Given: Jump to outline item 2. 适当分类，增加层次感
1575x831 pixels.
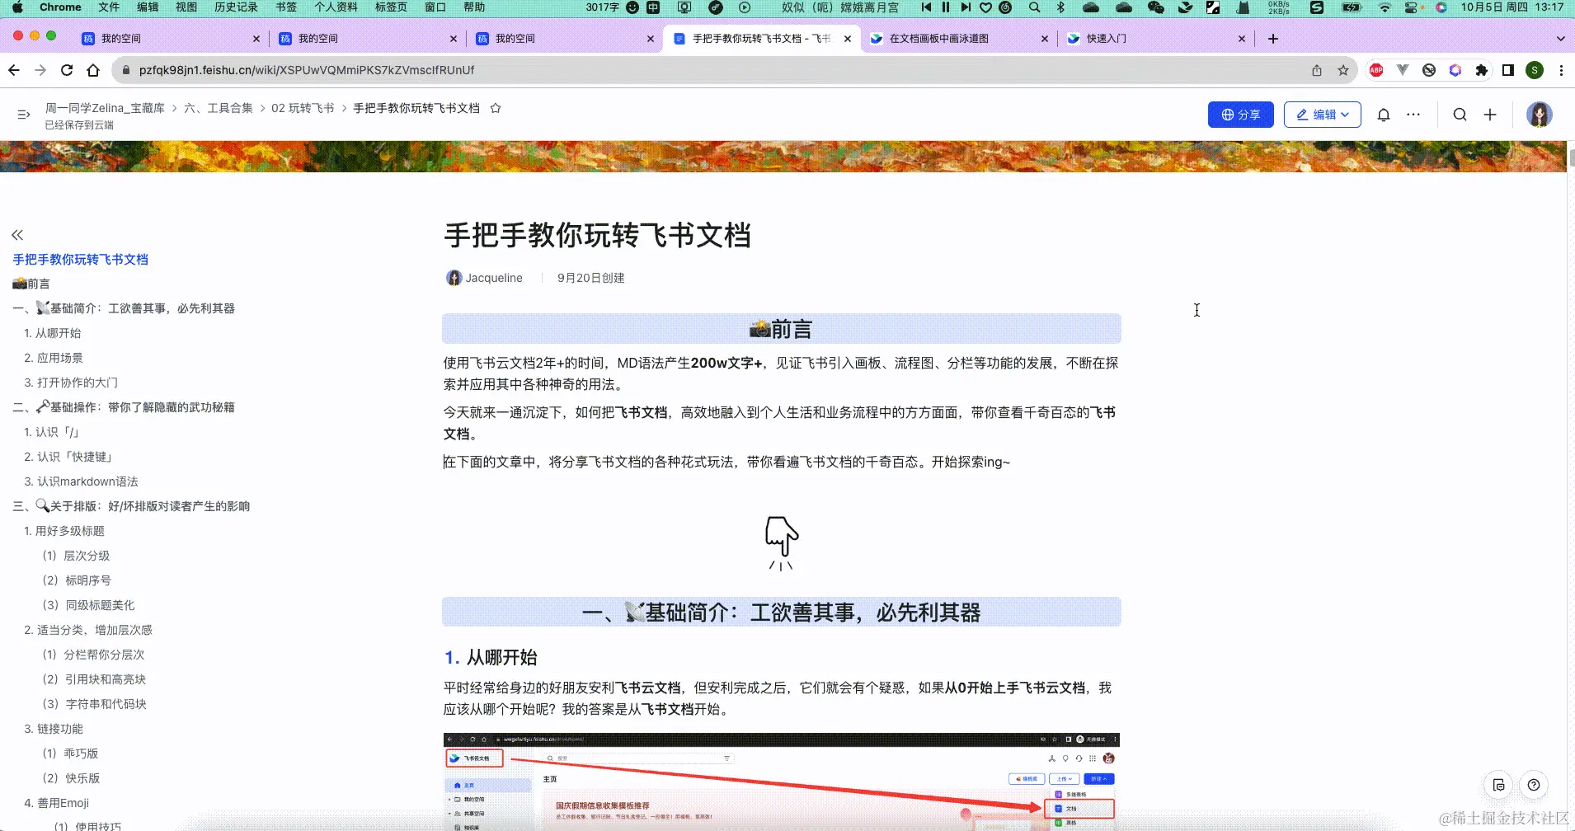Looking at the screenshot, I should pyautogui.click(x=88, y=630).
